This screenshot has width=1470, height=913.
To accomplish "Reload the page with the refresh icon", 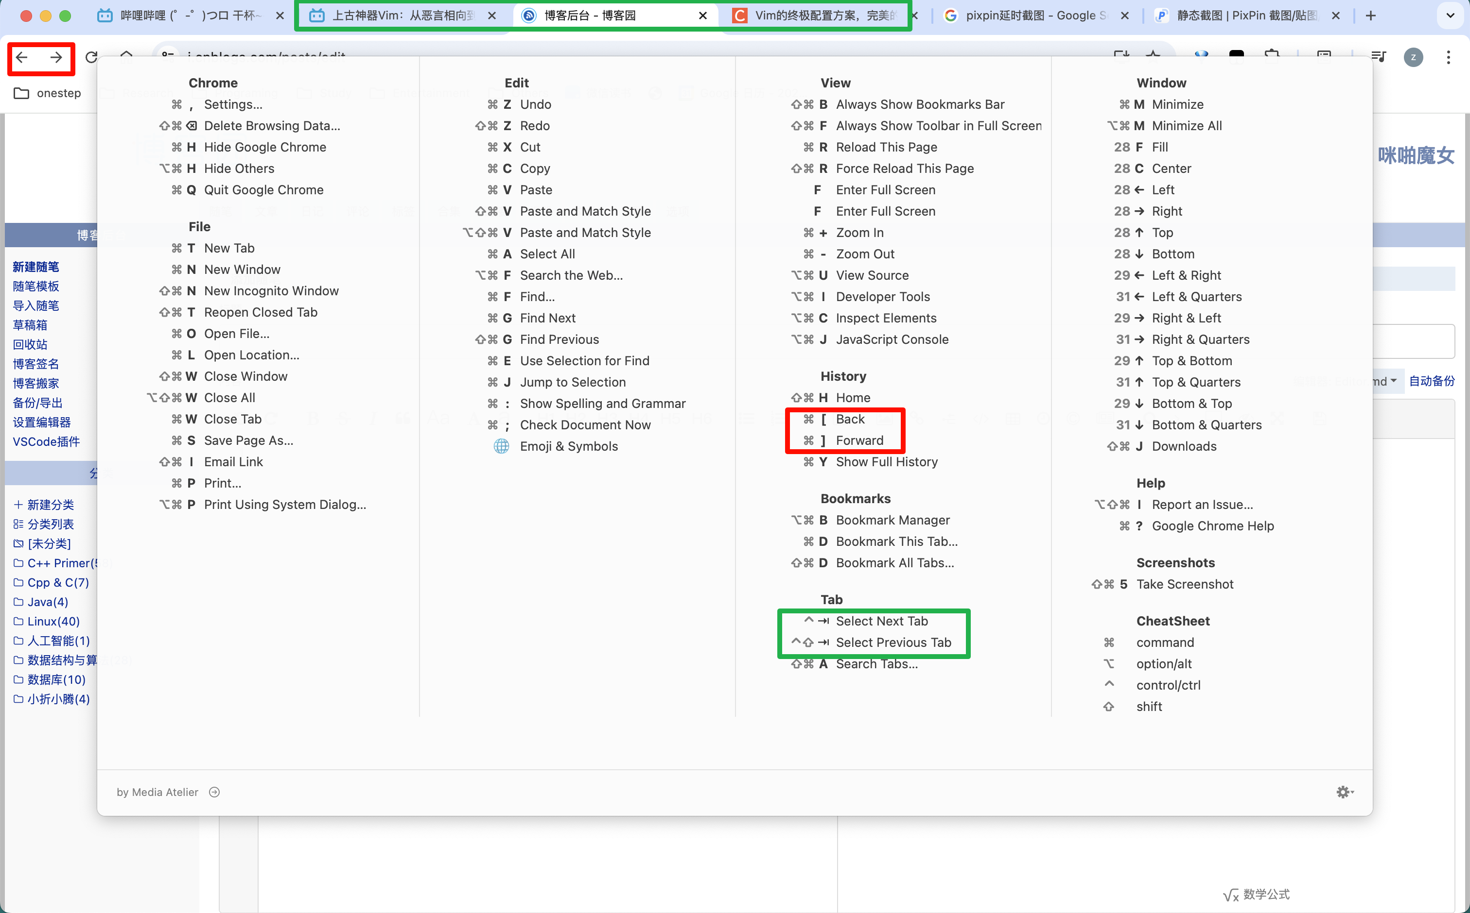I will click(x=91, y=58).
